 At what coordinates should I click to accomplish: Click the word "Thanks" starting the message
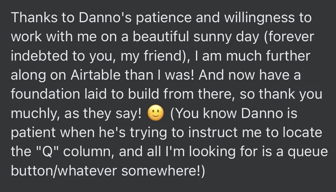pos(34,17)
